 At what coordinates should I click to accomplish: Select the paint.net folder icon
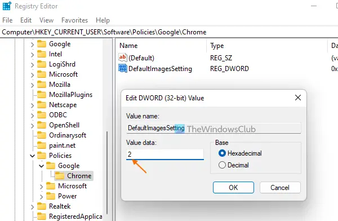click(42, 145)
